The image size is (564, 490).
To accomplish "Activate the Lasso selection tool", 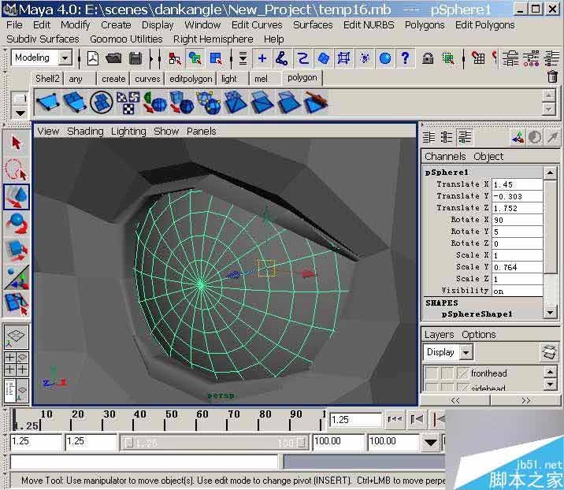I will tap(17, 169).
